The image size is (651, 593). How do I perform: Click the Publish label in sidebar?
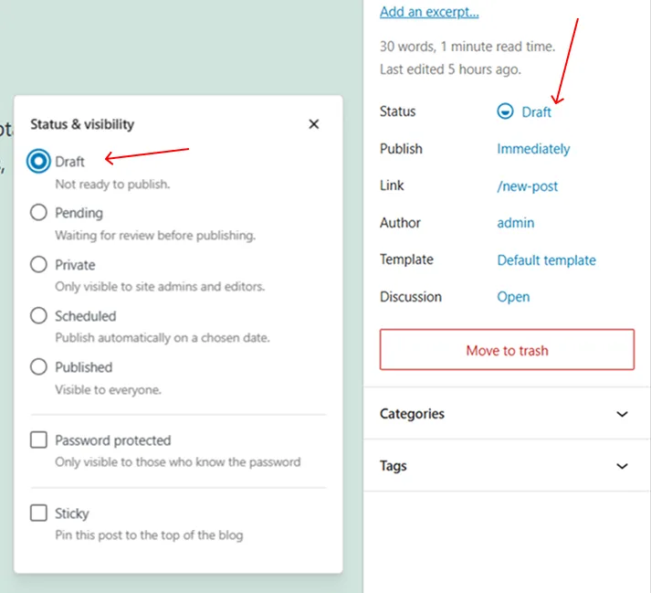pyautogui.click(x=401, y=149)
